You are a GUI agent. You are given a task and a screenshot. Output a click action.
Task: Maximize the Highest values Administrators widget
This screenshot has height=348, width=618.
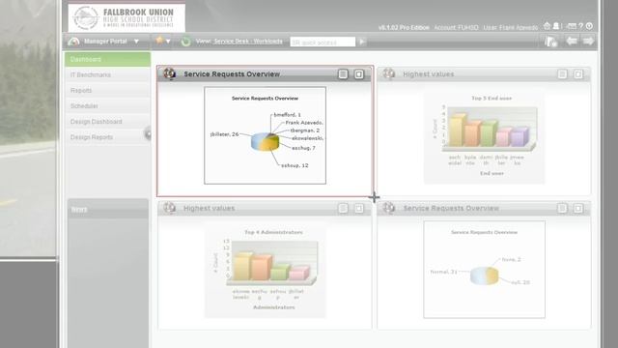coord(358,208)
